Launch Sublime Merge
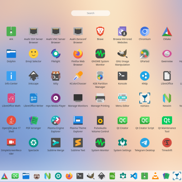This screenshot has width=182, height=182. (56, 142)
